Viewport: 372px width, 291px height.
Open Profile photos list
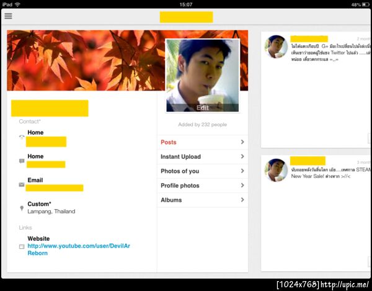tap(202, 186)
